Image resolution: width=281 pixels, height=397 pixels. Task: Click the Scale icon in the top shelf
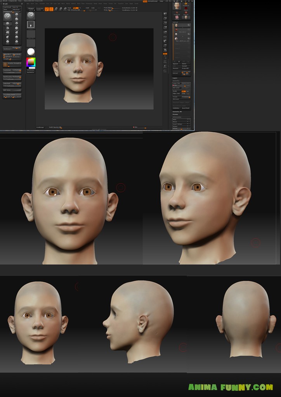(61, 9)
